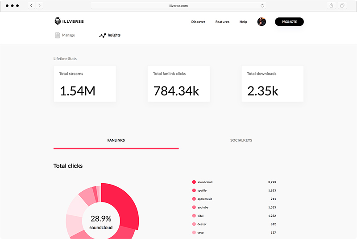
Task: Open the browser share icon
Action: [x=331, y=5]
